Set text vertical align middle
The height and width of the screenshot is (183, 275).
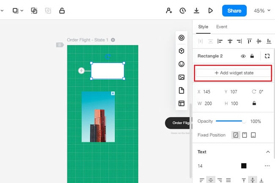click(253, 180)
